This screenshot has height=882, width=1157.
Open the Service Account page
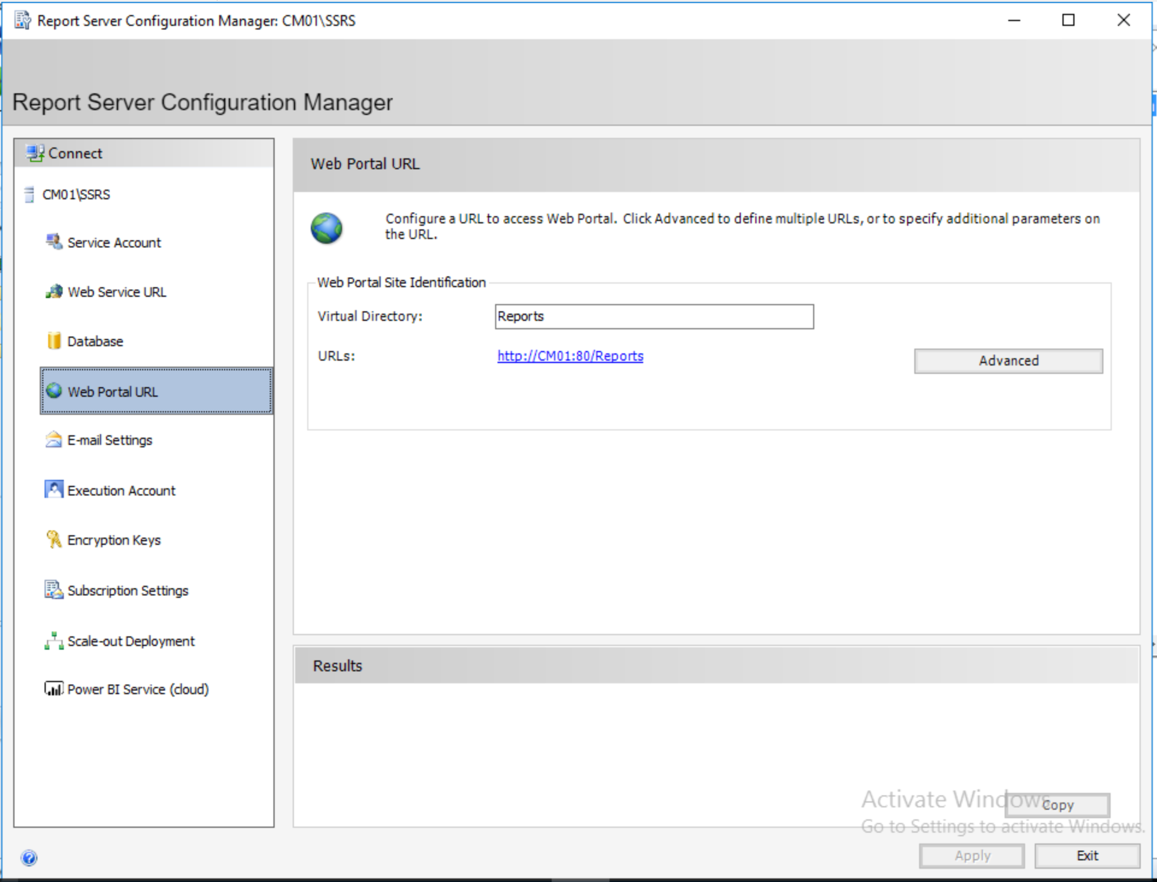tap(114, 243)
